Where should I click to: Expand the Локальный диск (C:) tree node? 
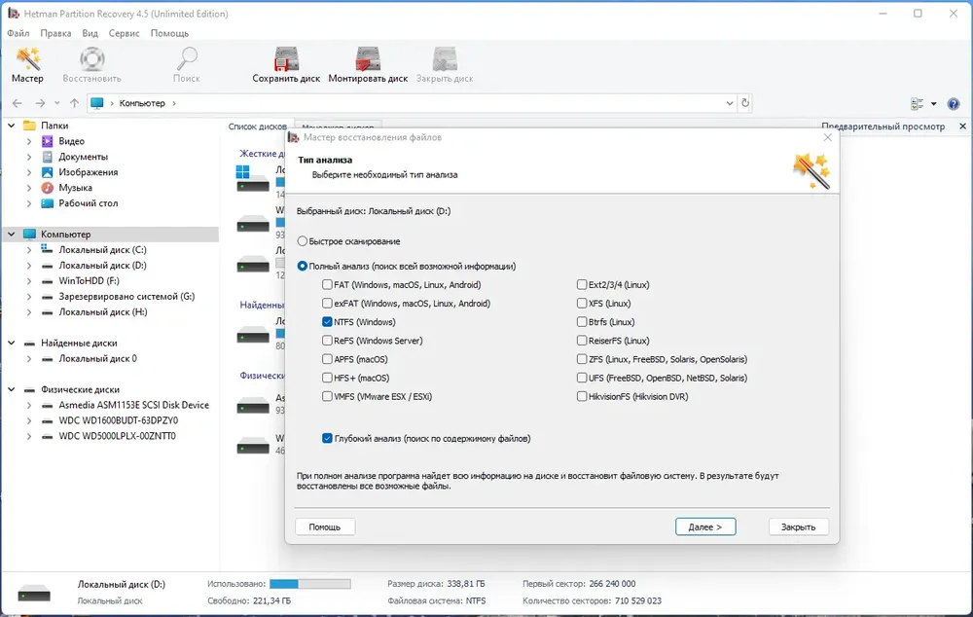click(29, 249)
